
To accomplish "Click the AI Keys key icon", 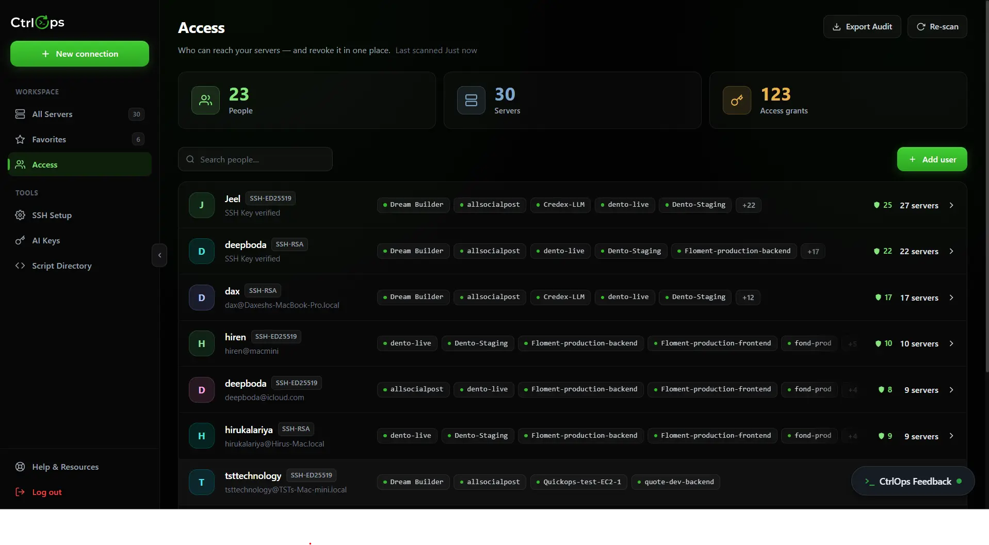I will click(x=20, y=240).
